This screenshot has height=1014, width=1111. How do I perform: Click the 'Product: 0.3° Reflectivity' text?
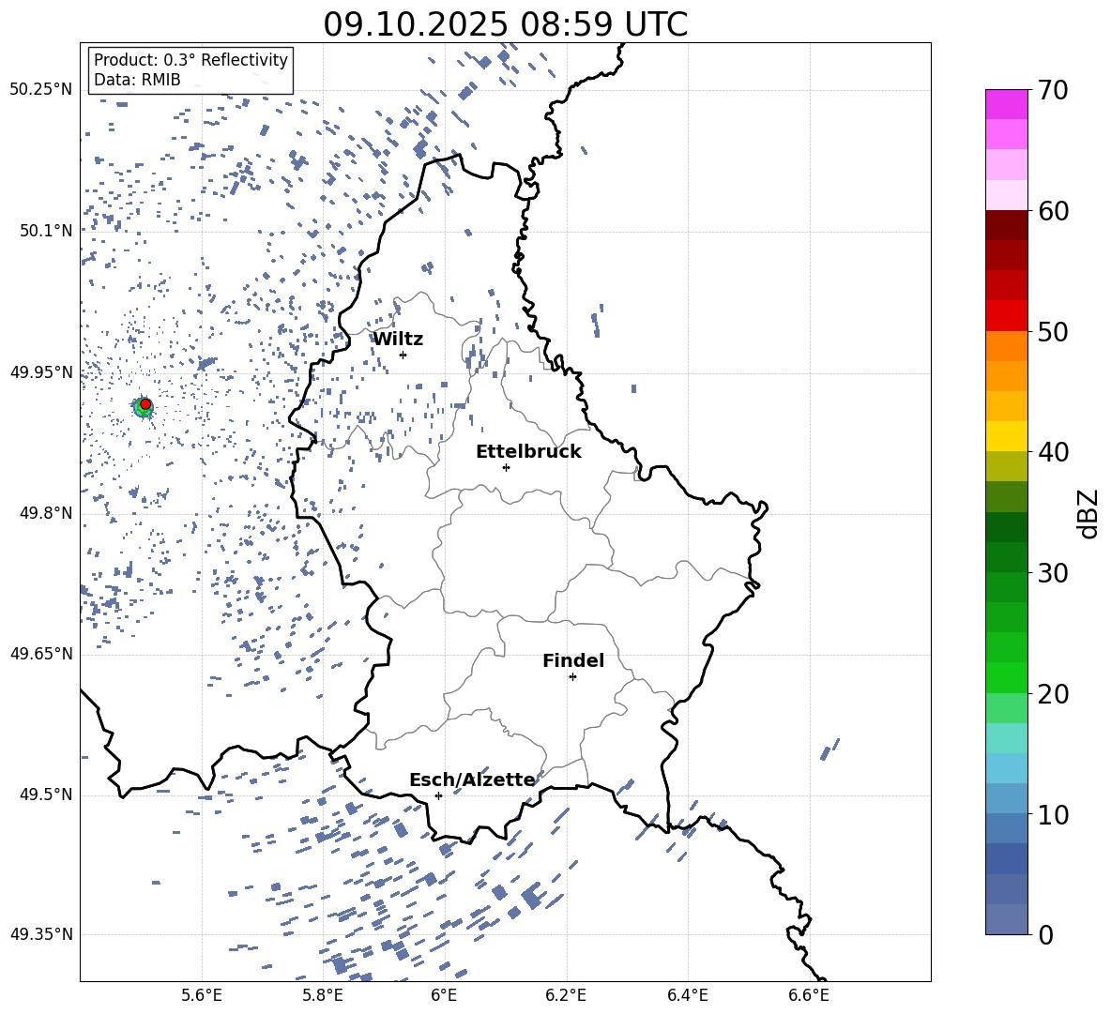click(x=190, y=60)
